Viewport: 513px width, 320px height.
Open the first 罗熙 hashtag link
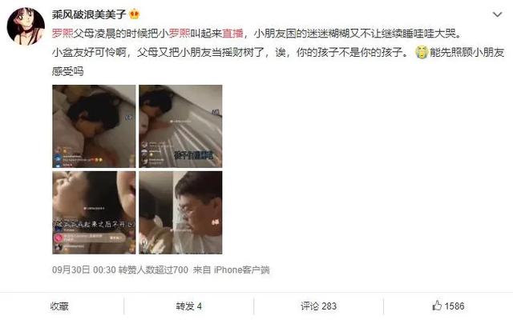click(x=63, y=34)
